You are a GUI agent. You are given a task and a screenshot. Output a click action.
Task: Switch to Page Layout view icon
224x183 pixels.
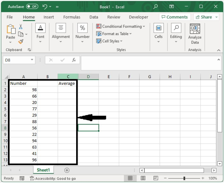click(143, 178)
